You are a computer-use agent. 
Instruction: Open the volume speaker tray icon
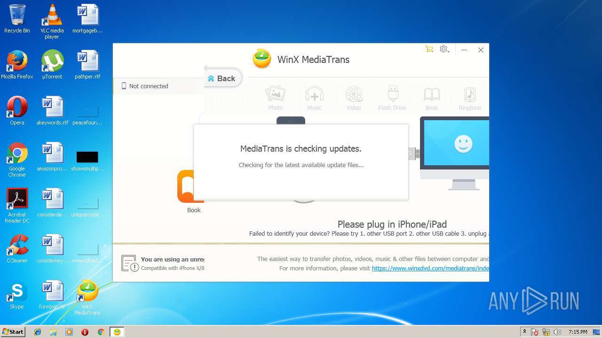tap(557, 332)
